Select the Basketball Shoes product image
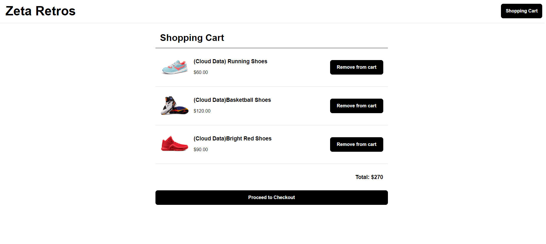546x244 pixels. 175,106
